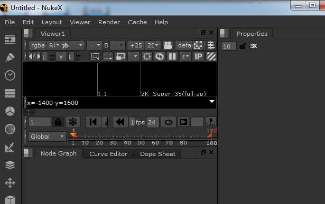Click the current frame input field
This screenshot has width=325, height=204.
[x=40, y=122]
